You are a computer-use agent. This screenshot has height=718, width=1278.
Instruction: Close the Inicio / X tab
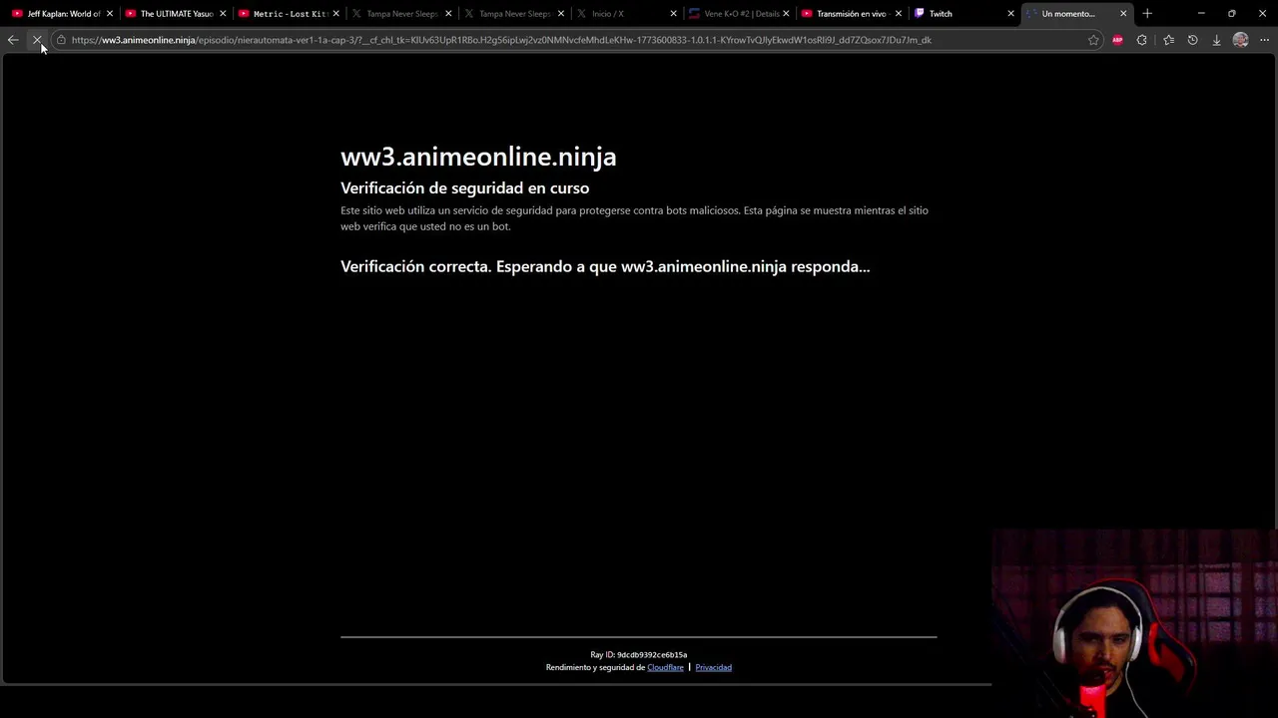point(673,14)
